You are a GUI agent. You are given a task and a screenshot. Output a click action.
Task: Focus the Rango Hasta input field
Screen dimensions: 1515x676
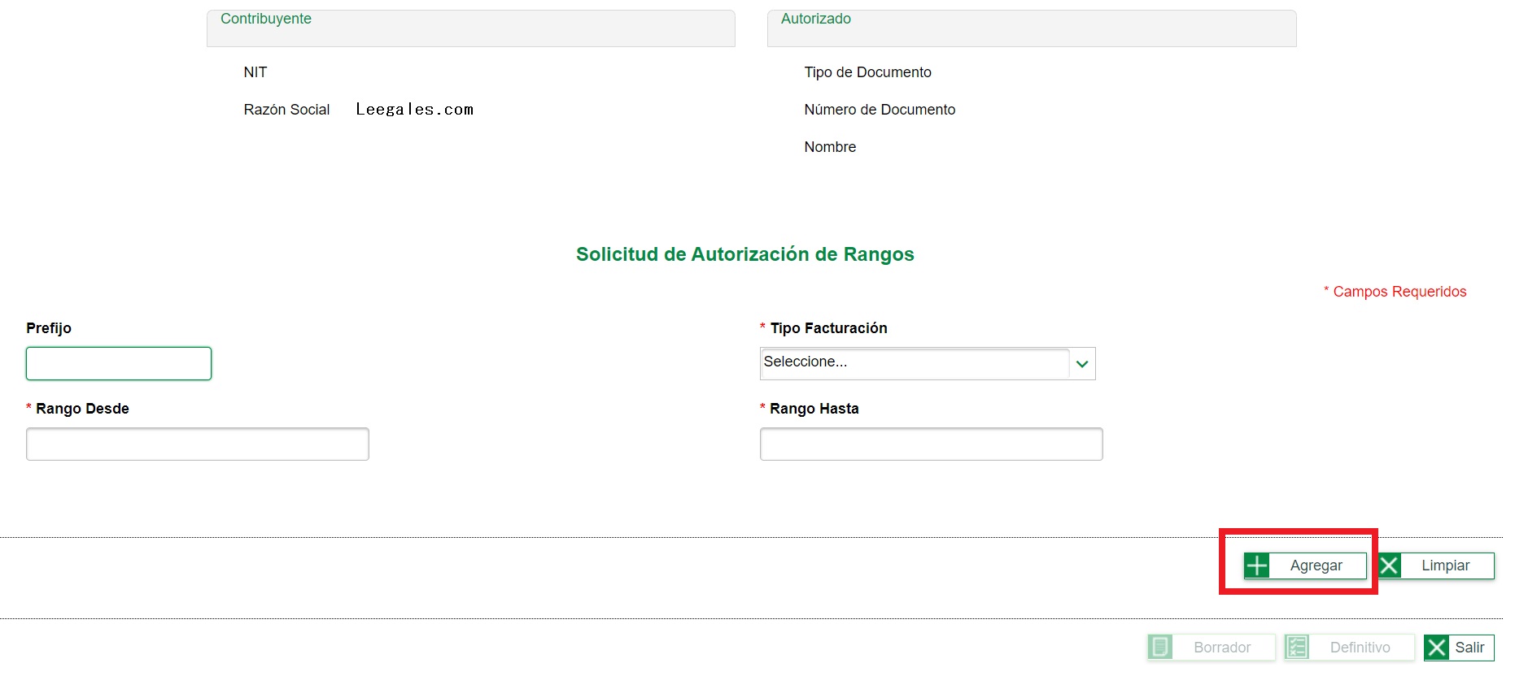point(931,444)
